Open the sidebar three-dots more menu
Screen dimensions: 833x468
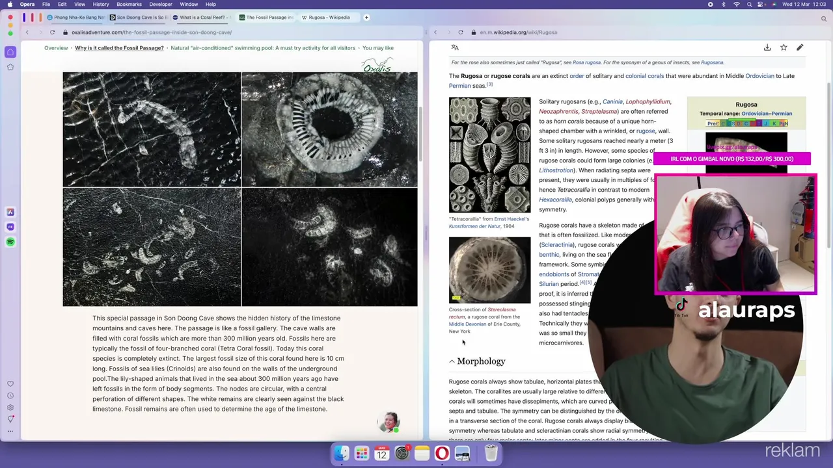pos(10,431)
